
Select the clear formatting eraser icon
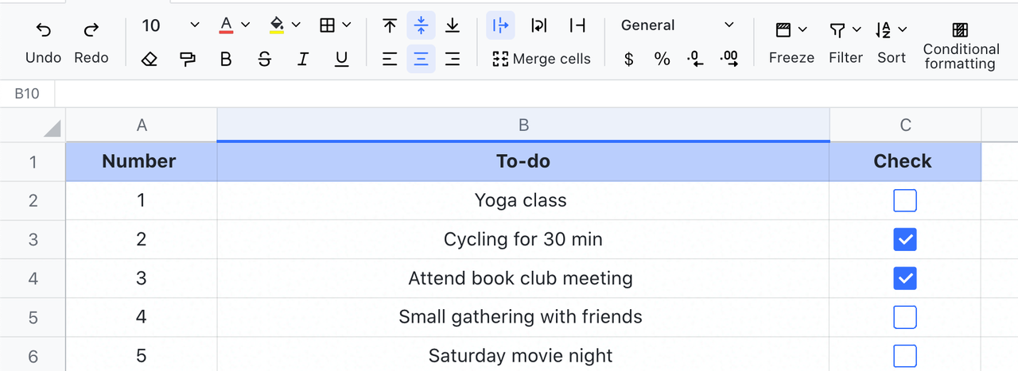149,59
